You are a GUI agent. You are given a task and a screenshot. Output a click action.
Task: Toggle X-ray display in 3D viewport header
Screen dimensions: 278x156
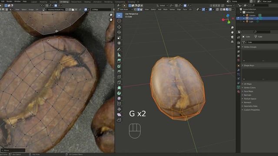pos(218,10)
